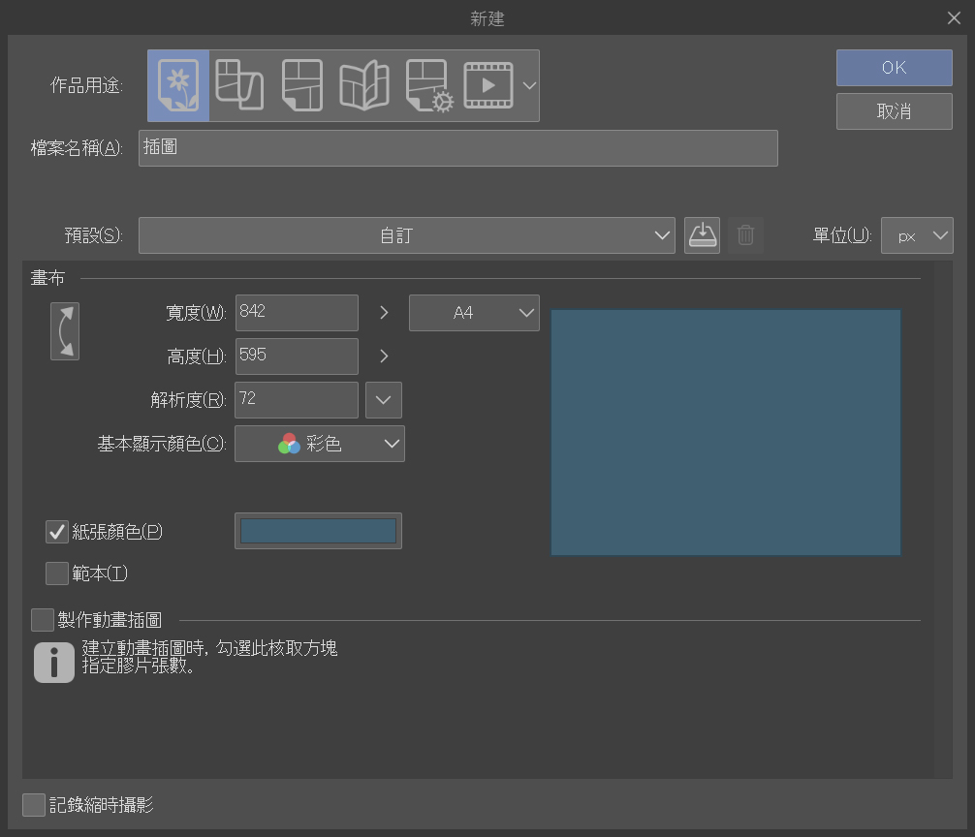Image resolution: width=975 pixels, height=837 pixels.
Task: Select the Comic work type icon
Action: (x=301, y=85)
